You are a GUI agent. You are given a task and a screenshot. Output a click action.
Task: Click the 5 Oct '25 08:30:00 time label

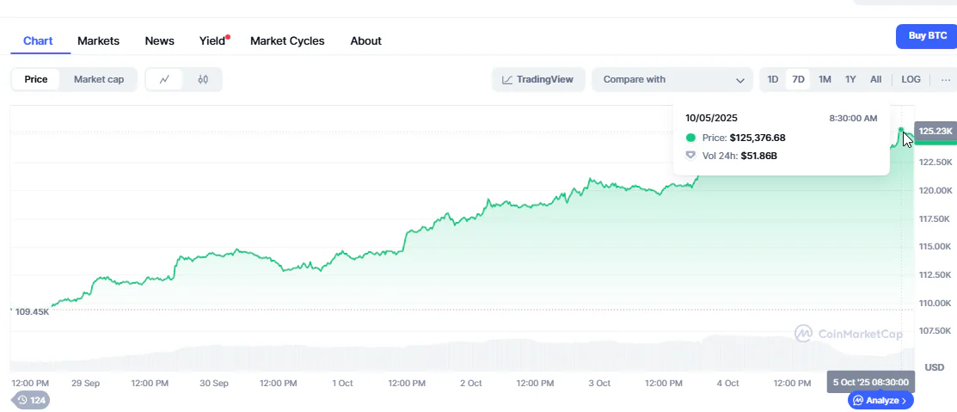coord(869,382)
